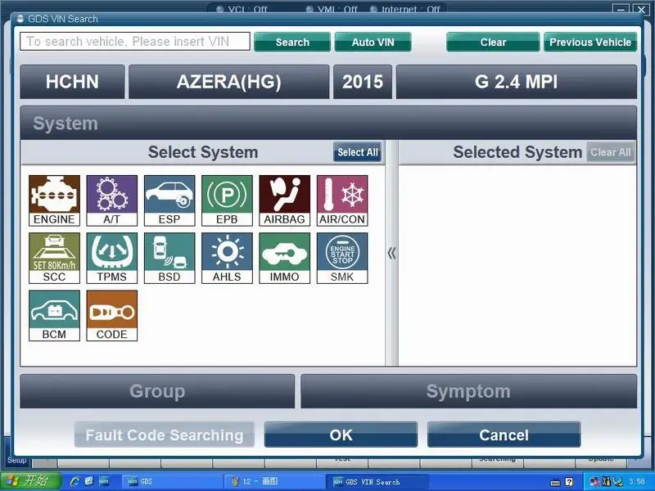Viewport: 655px width, 491px height.
Task: Open the Windows Start button
Action: click(30, 481)
